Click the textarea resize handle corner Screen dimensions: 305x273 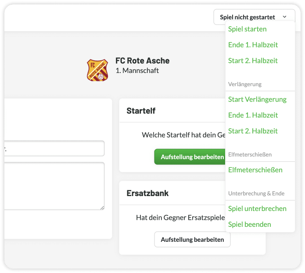tap(102, 208)
